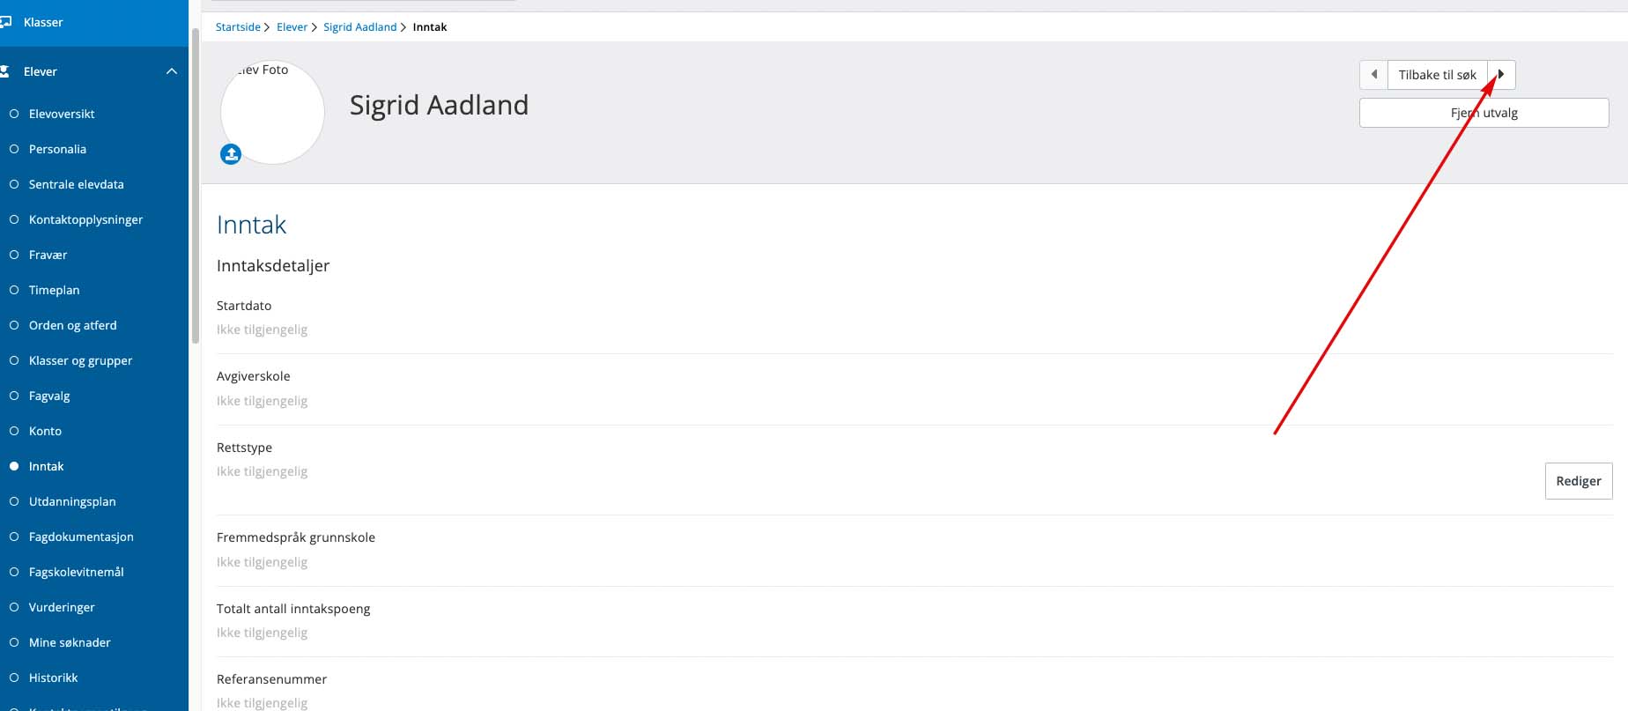Collapse the Elever sidebar section chevron
1628x711 pixels.
coord(172,71)
